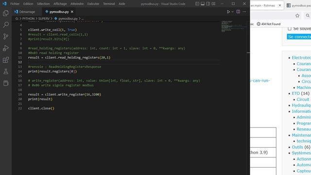Click line number 19 in gutter
This screenshot has width=311, height=175.
[x=20, y=94]
